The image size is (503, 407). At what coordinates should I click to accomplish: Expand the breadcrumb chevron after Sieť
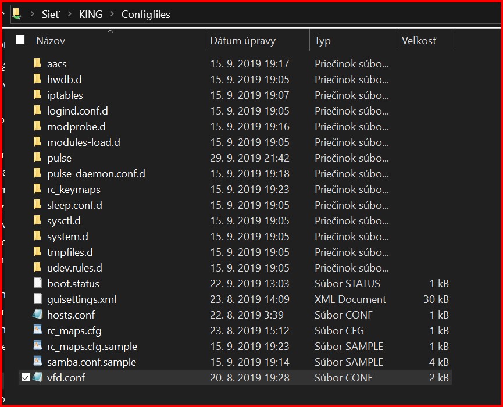(x=69, y=15)
